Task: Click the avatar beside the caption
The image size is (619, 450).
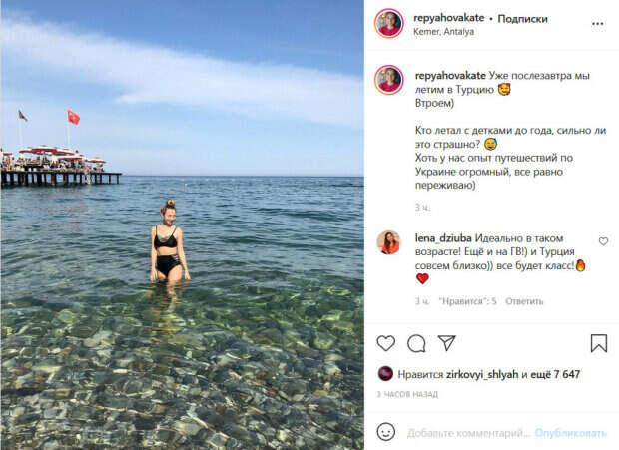Action: (x=388, y=80)
